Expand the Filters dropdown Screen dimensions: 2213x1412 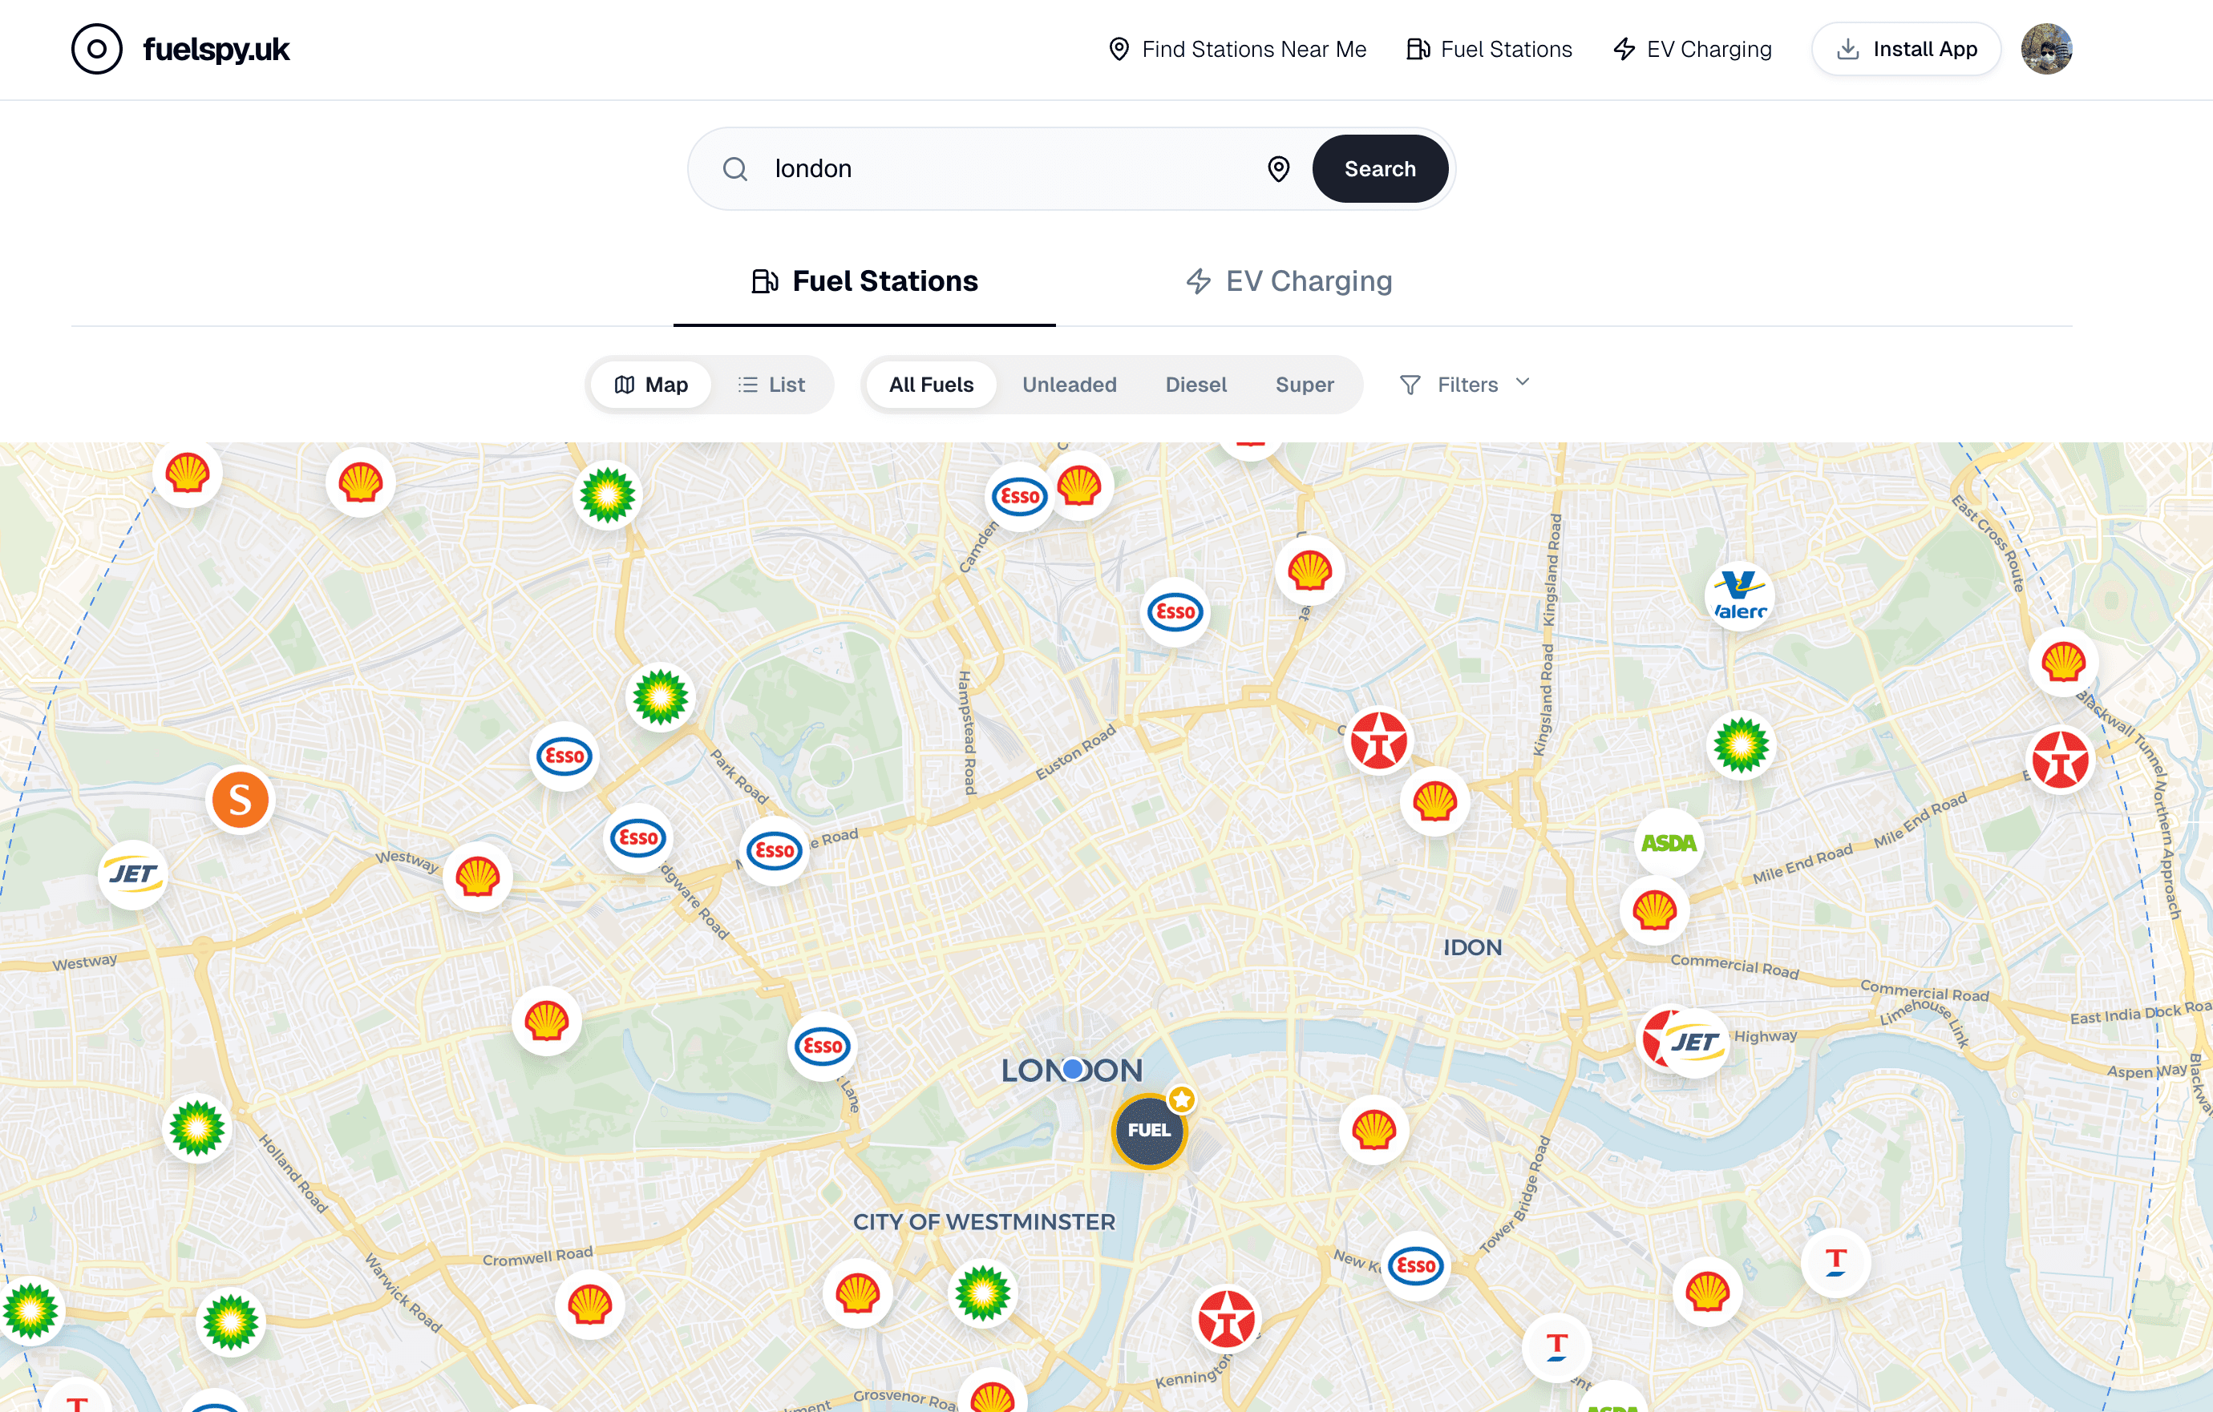coord(1465,384)
